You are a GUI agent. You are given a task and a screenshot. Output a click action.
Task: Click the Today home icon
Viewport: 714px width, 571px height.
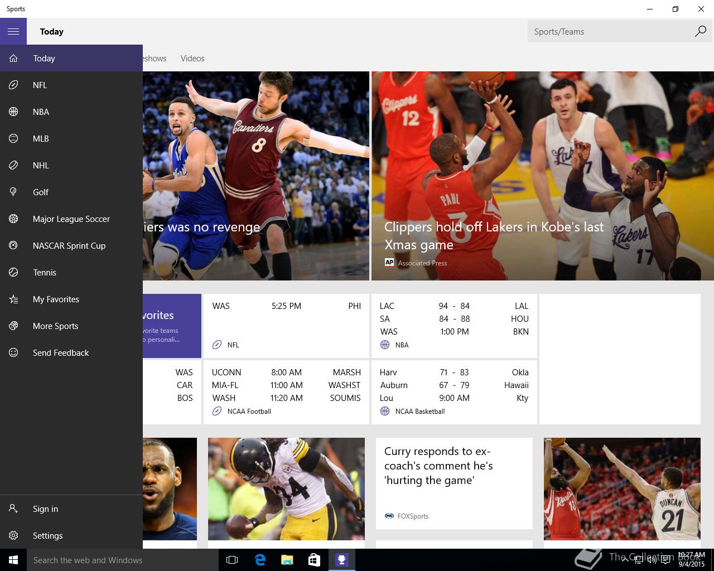tap(13, 59)
